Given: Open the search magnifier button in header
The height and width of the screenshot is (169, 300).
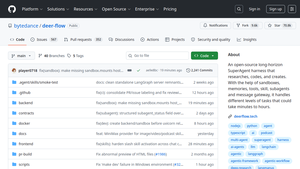Looking at the screenshot, I should pyautogui.click(x=239, y=9).
